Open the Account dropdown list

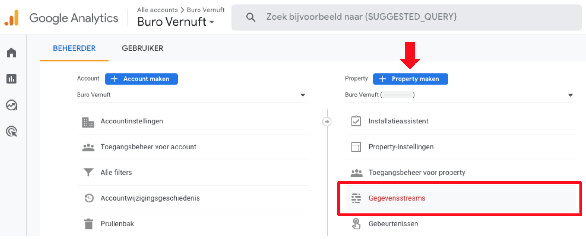tap(303, 95)
